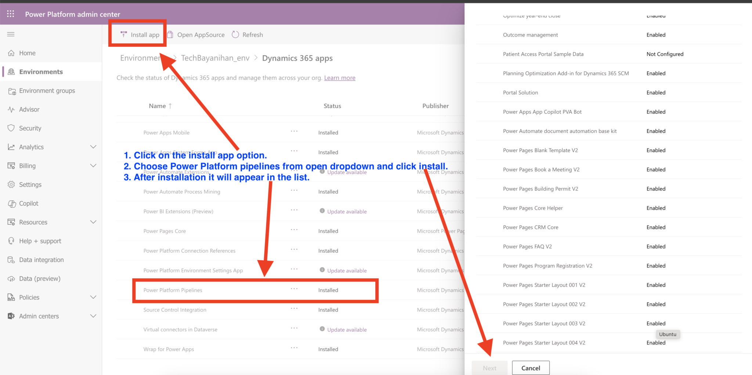The width and height of the screenshot is (752, 375).
Task: Go to Home via the house icon
Action: (12, 53)
